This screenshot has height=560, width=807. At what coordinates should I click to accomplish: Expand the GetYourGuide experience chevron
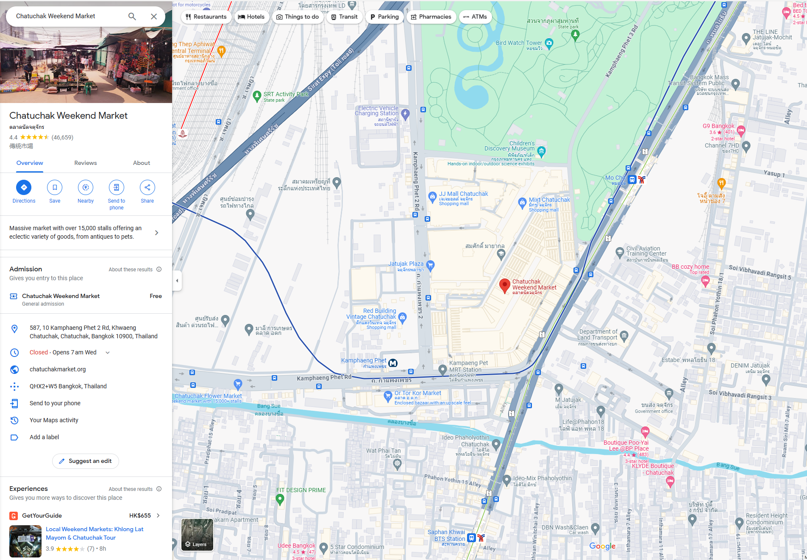point(158,515)
